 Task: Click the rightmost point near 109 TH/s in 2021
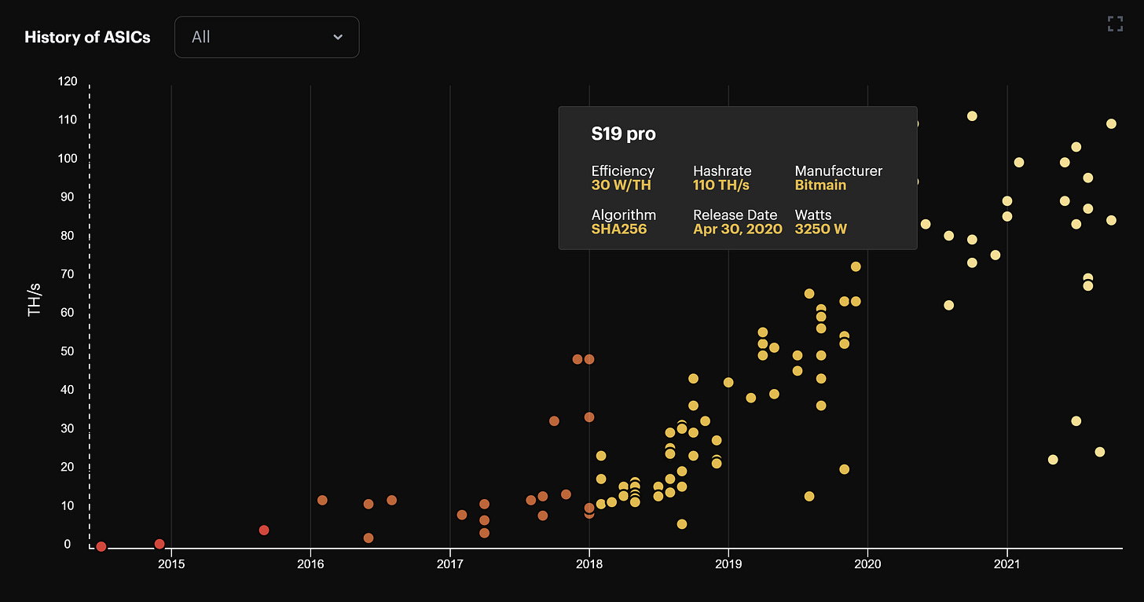click(x=1111, y=123)
